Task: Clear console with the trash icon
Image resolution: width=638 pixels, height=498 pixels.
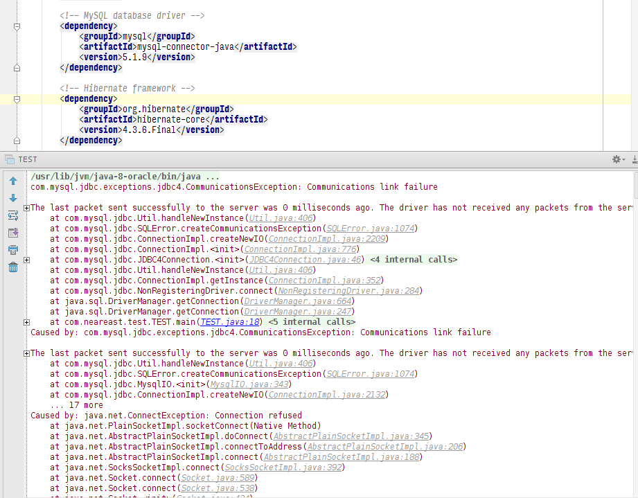Action: pyautogui.click(x=13, y=267)
